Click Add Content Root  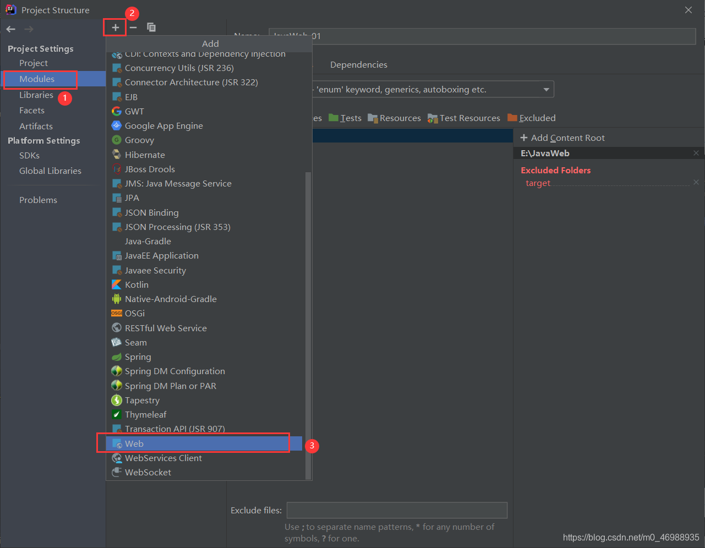click(562, 138)
